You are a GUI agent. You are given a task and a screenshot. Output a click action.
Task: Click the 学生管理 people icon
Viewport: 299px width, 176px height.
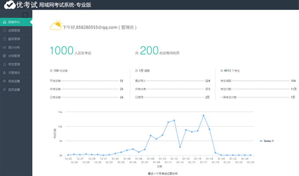4,64
